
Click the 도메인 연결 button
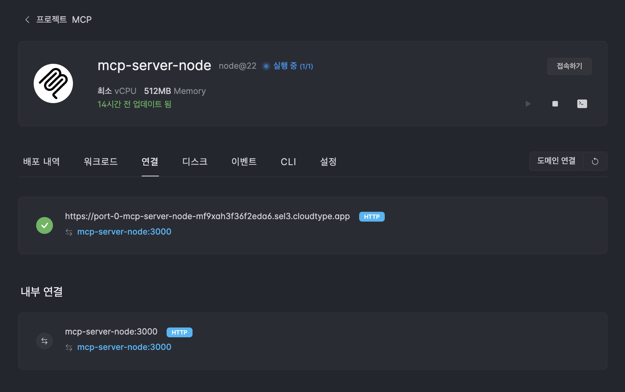(x=556, y=161)
